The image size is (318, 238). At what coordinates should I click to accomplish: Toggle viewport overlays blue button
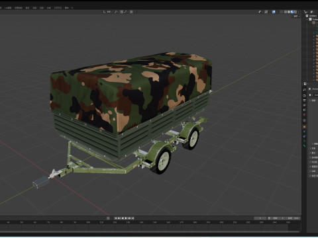click(x=274, y=12)
